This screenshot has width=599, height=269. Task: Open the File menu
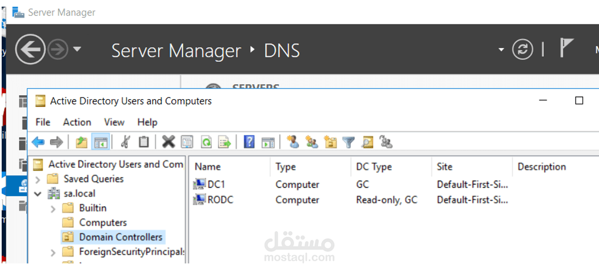tap(43, 123)
